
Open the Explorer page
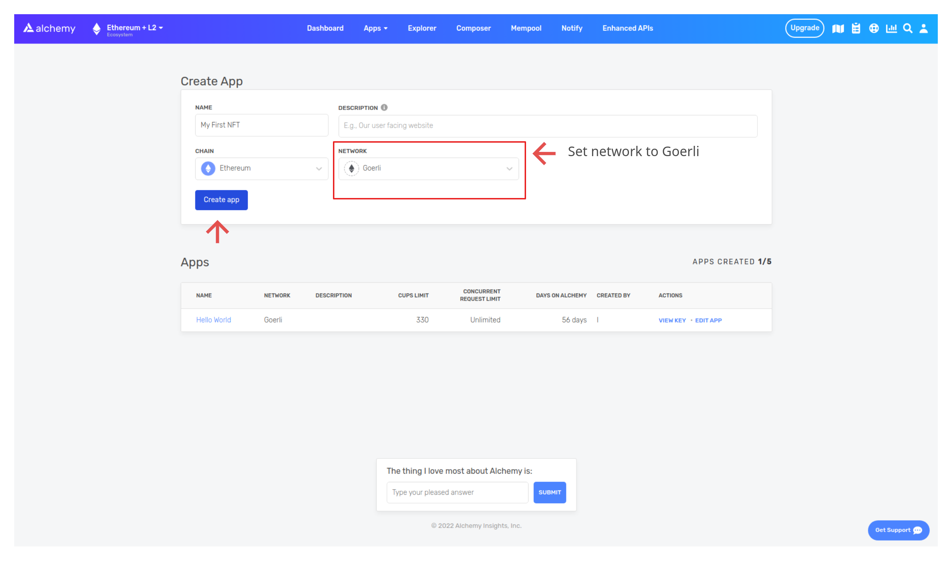422,28
